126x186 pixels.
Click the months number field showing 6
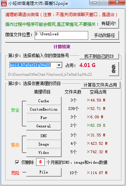pos(41,162)
